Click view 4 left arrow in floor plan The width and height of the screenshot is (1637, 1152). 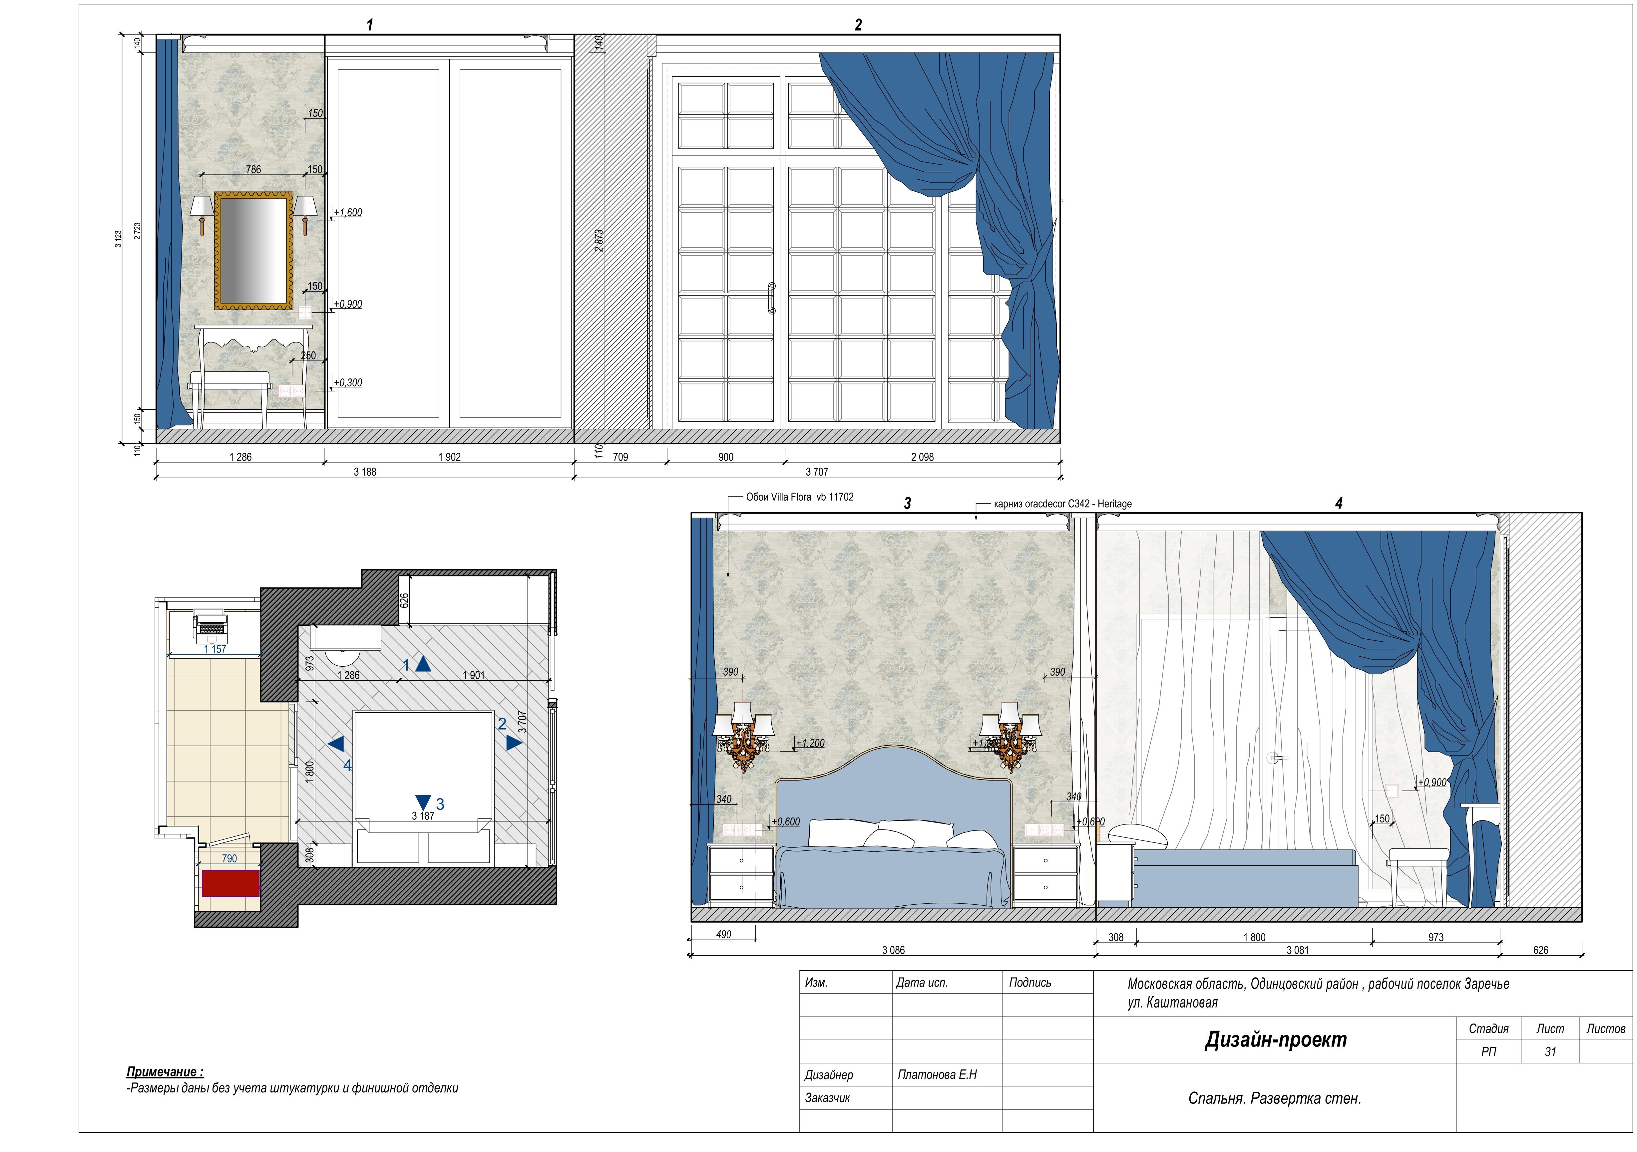[x=336, y=744]
